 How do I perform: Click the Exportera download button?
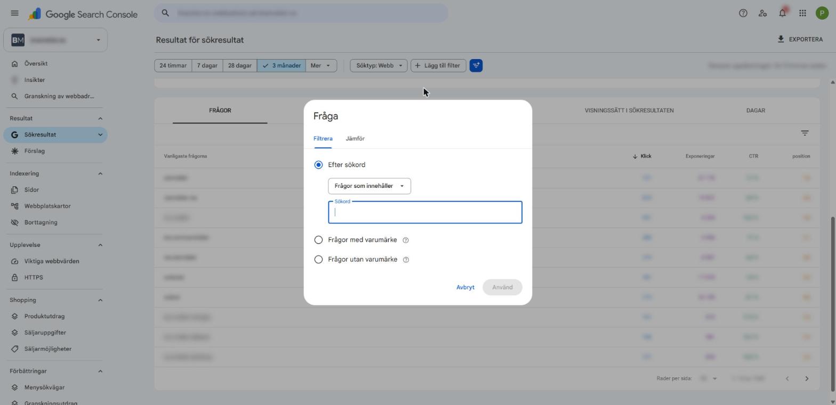tap(800, 39)
